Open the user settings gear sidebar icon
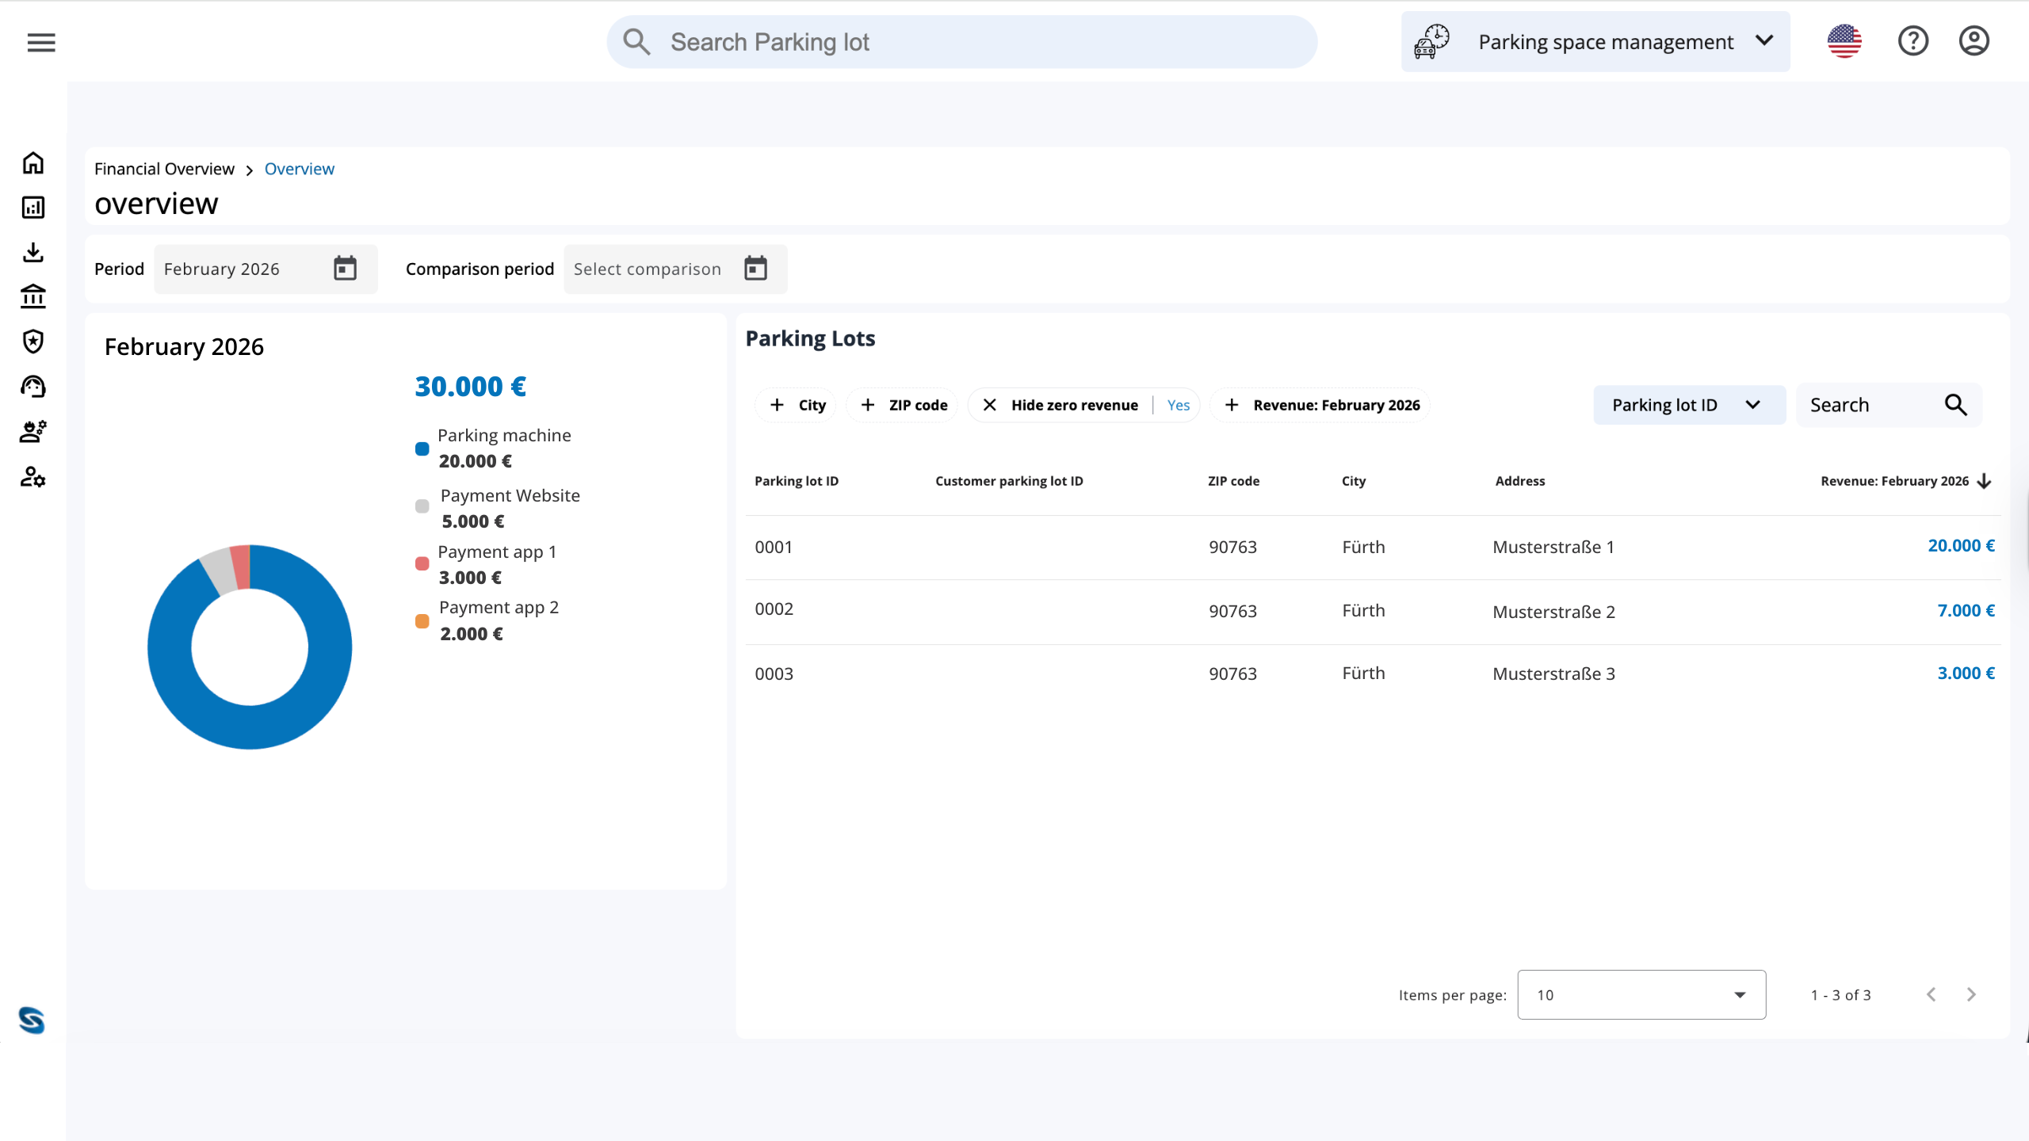Image resolution: width=2029 pixels, height=1141 pixels. pos(33,477)
